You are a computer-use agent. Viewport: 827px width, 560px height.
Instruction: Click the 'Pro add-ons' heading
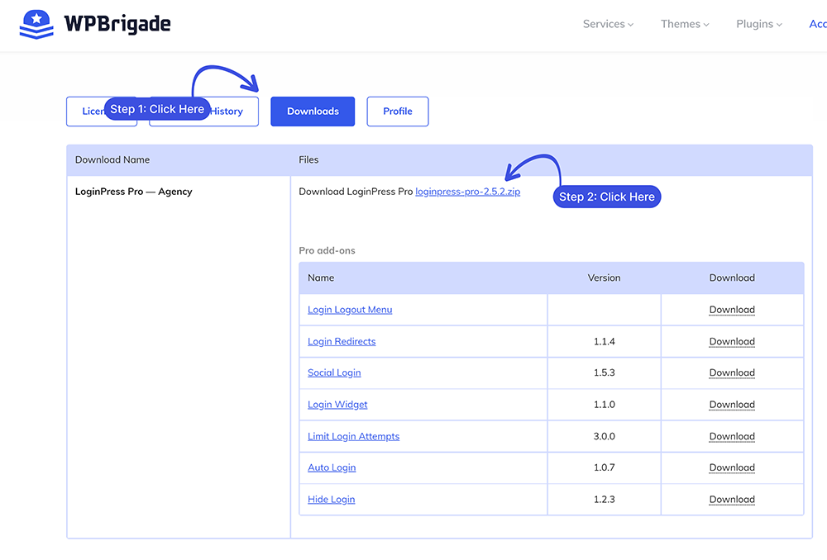click(x=327, y=251)
